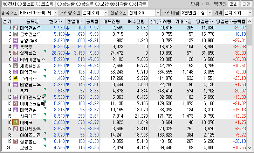Sort by the 등락률 column header
Image resolution: width=254 pixels, height=153 pixels.
click(x=92, y=22)
